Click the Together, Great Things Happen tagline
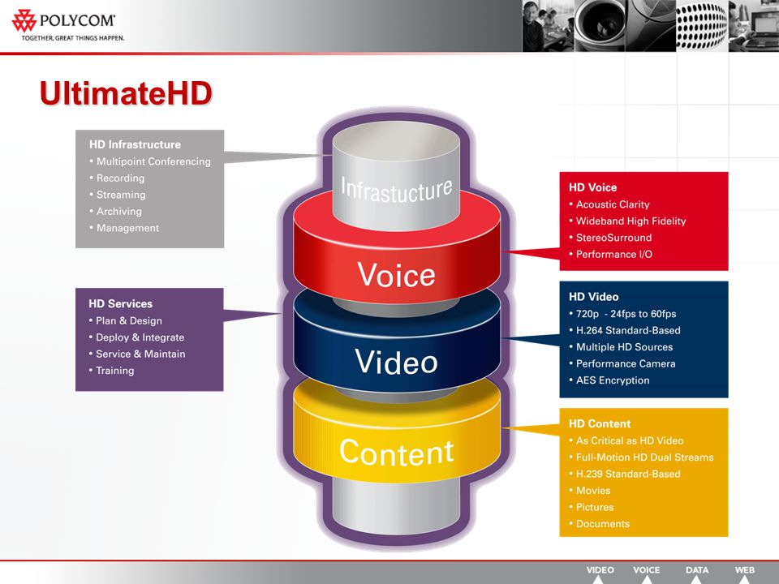The image size is (779, 584). 73,38
